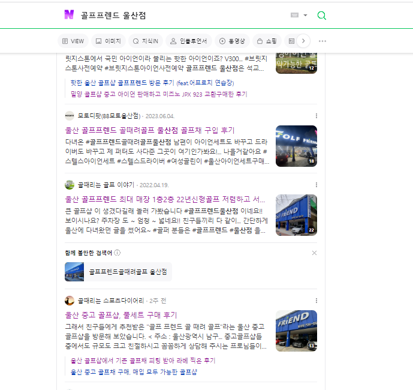
Task: Switch to the 인플루언서 tab
Action: click(x=189, y=41)
